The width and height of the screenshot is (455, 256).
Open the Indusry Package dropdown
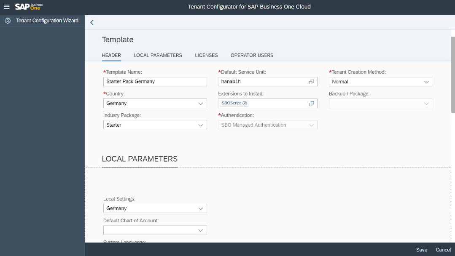[x=201, y=125]
